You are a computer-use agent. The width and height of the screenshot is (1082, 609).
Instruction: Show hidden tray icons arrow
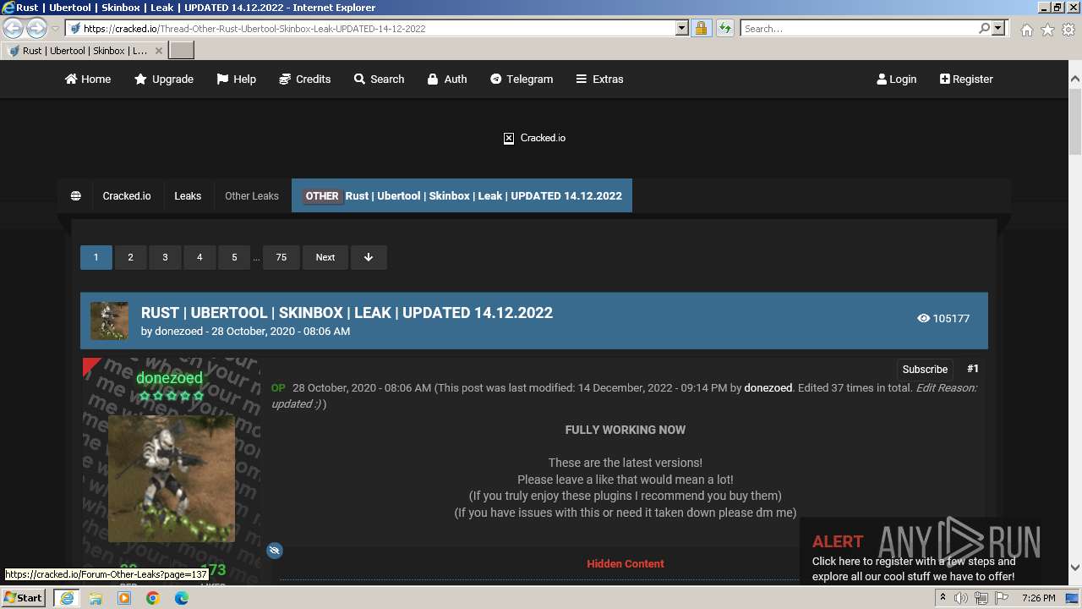[943, 598]
